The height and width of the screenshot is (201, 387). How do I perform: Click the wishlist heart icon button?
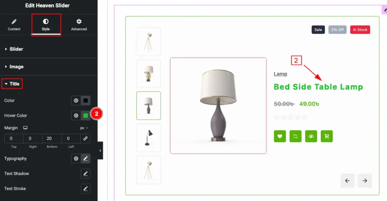(280, 136)
